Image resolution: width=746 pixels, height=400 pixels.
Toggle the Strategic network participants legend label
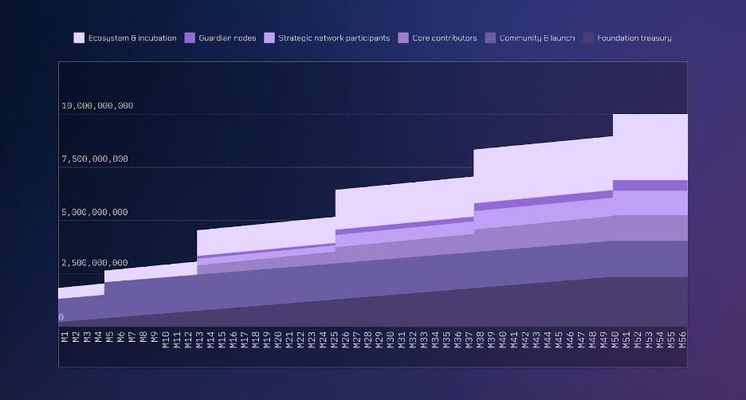pyautogui.click(x=334, y=38)
